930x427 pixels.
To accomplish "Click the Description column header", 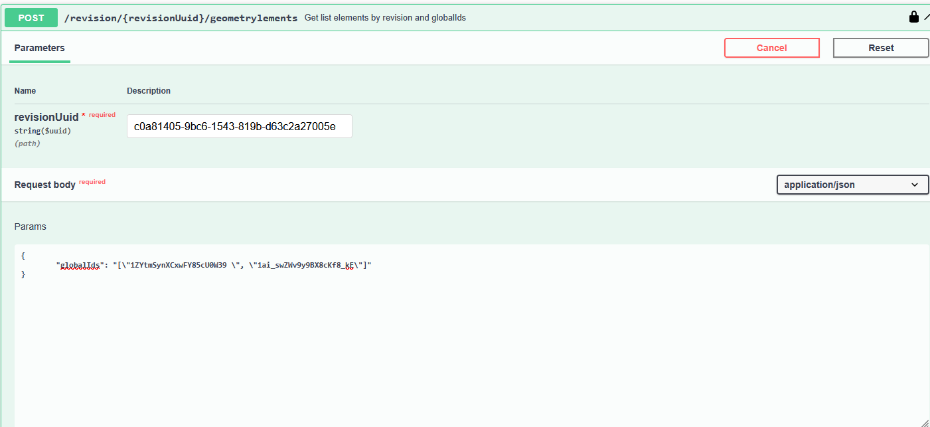I will tap(149, 91).
